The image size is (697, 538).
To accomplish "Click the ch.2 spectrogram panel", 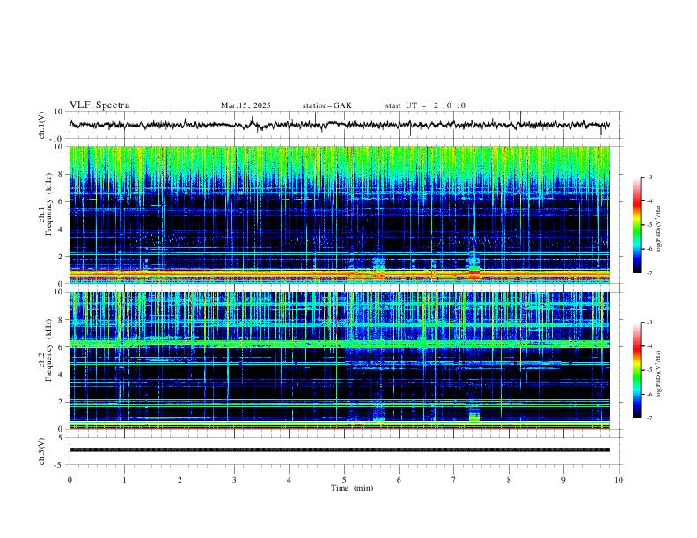I will click(340, 360).
